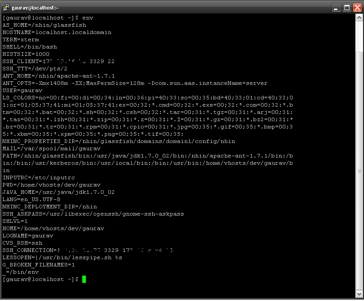
Task: Click the LANG=en_US.UTF-8 line
Action: coord(33,199)
